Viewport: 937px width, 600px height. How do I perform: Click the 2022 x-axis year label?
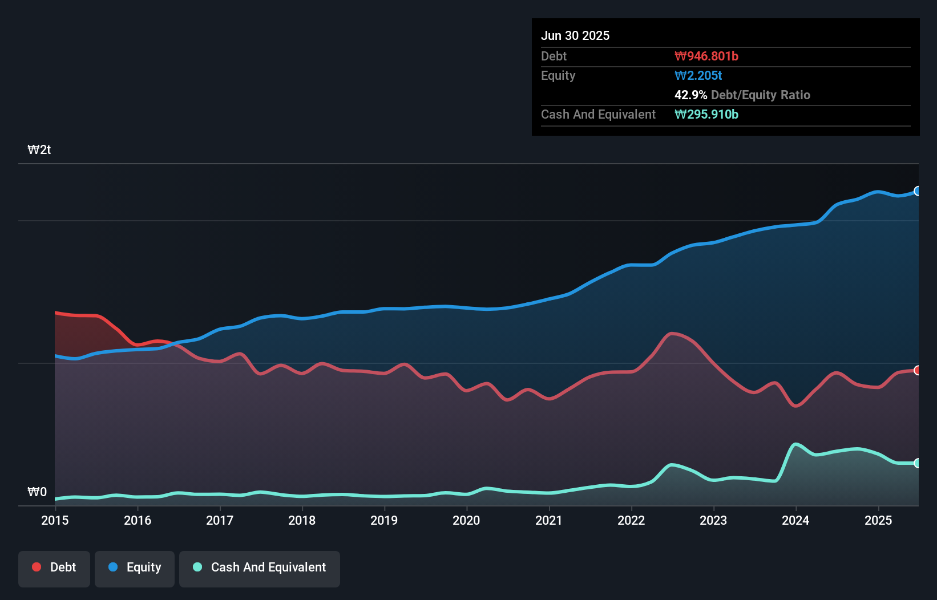pos(631,520)
